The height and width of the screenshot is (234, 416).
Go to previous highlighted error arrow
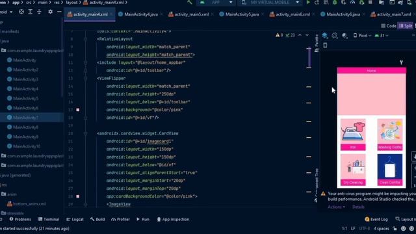coord(300,35)
